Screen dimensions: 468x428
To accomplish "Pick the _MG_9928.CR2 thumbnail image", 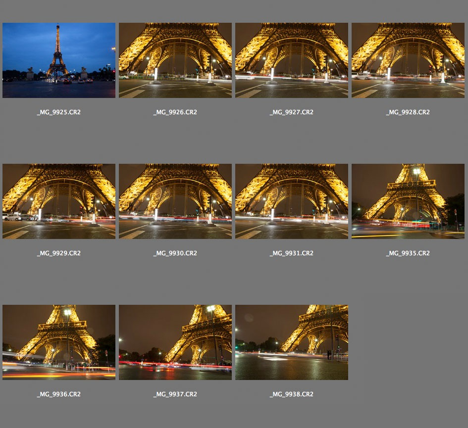I will point(408,60).
